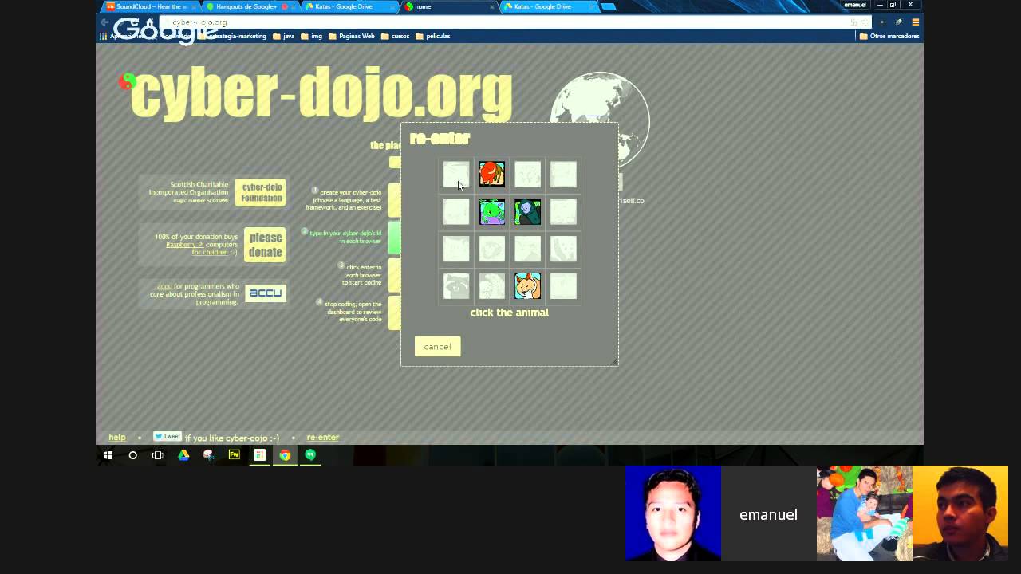Follow the 'for children' link
The width and height of the screenshot is (1021, 574).
pyautogui.click(x=210, y=252)
